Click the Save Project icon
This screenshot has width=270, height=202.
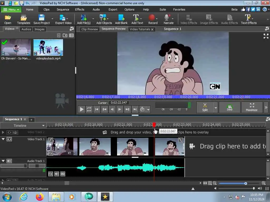[41, 19]
